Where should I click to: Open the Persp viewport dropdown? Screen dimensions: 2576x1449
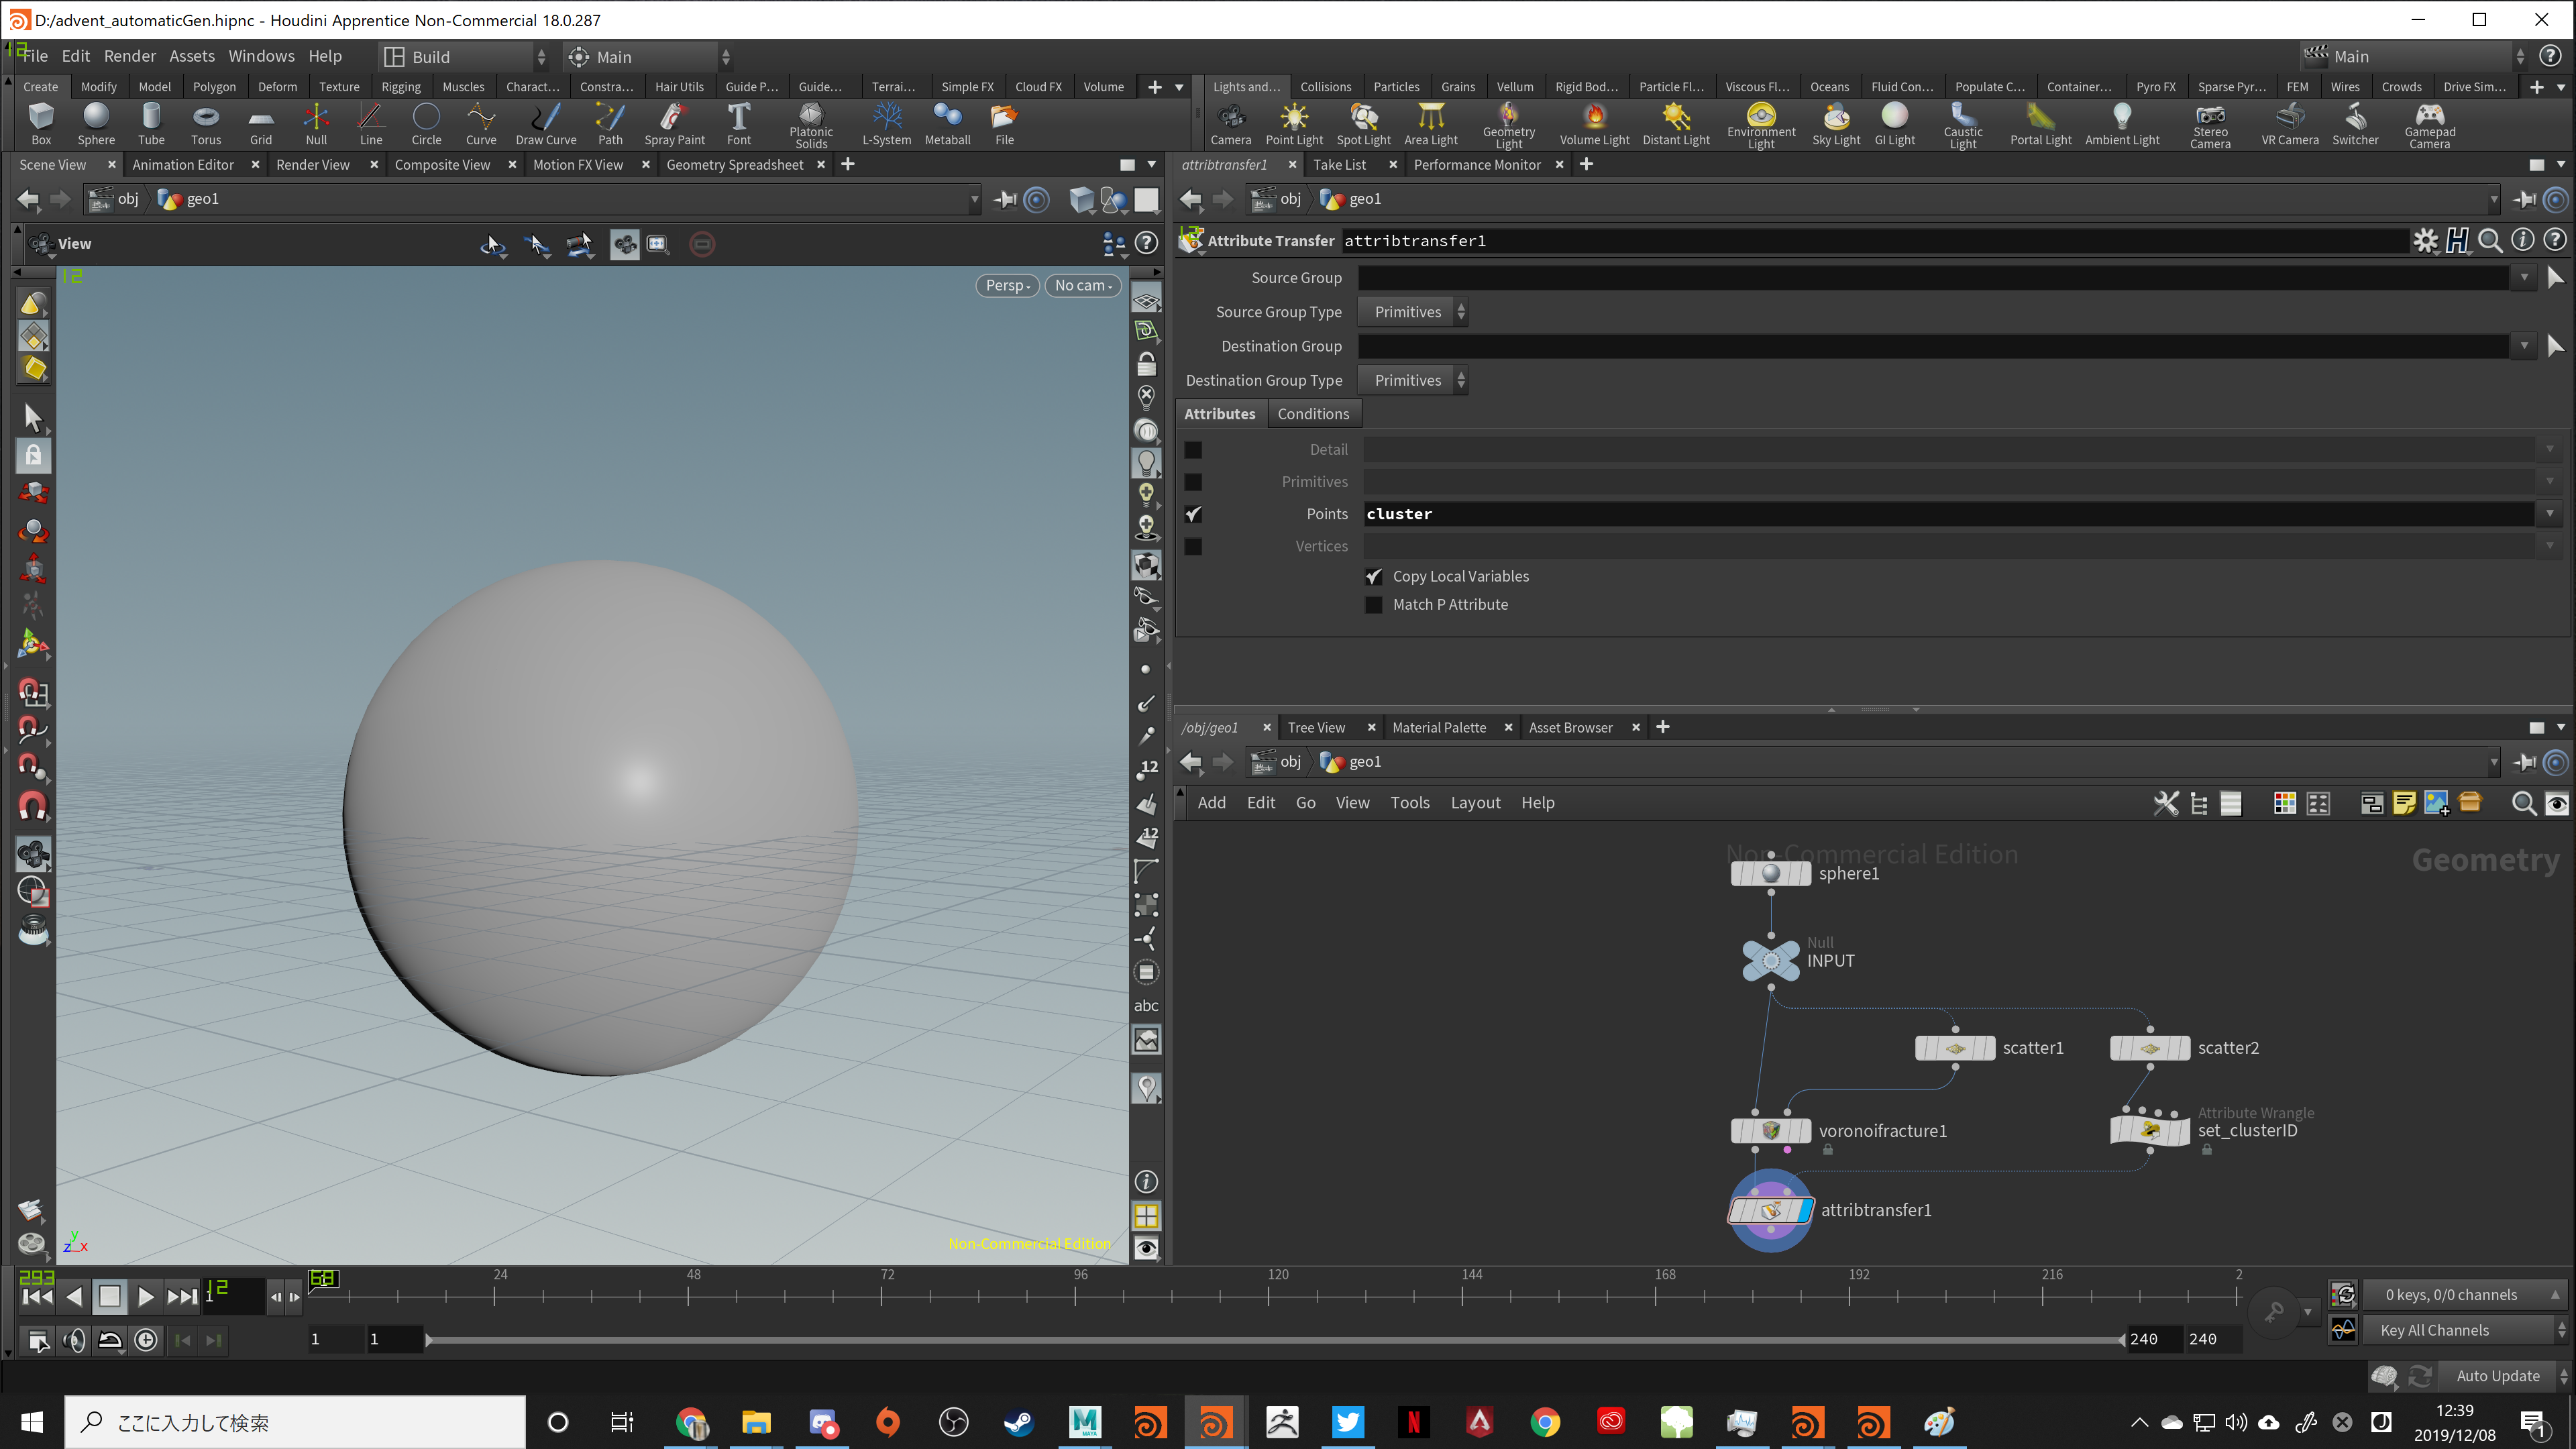coord(1006,286)
